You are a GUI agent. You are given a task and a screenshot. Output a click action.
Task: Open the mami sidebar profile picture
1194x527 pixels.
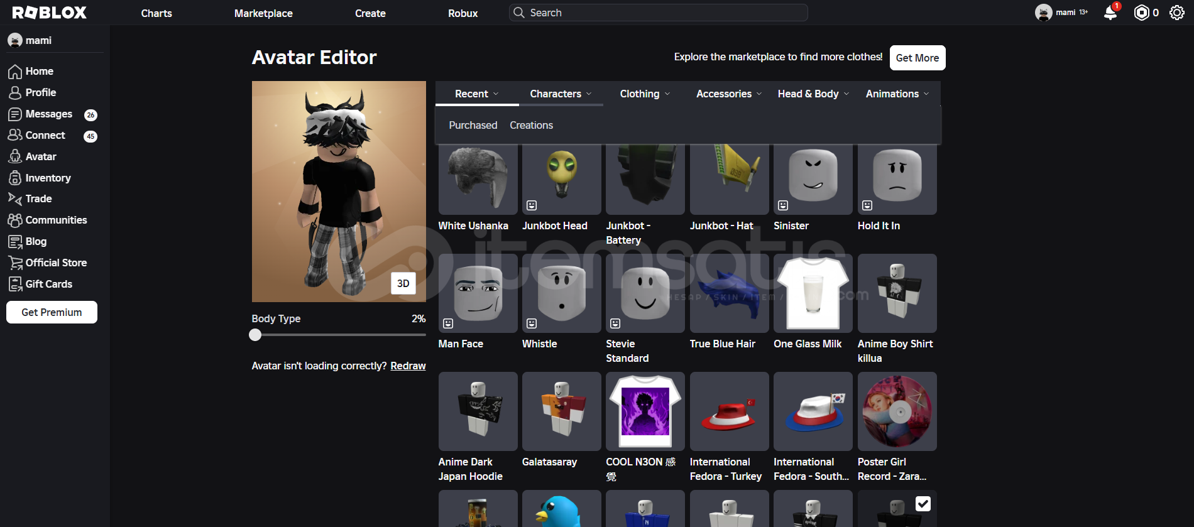point(15,40)
